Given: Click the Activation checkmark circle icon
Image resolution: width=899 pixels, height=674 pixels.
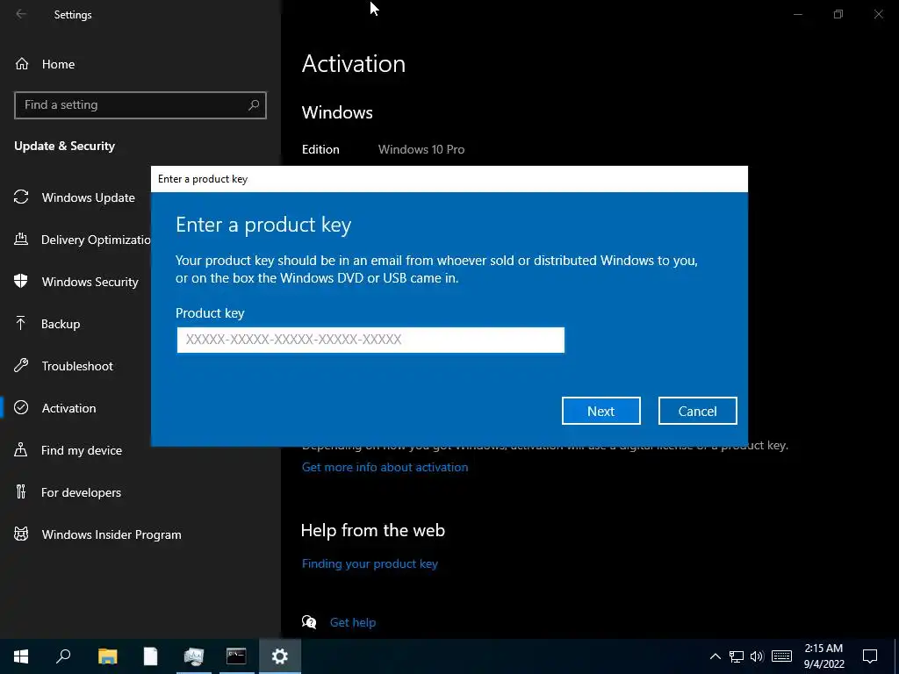Looking at the screenshot, I should point(21,407).
